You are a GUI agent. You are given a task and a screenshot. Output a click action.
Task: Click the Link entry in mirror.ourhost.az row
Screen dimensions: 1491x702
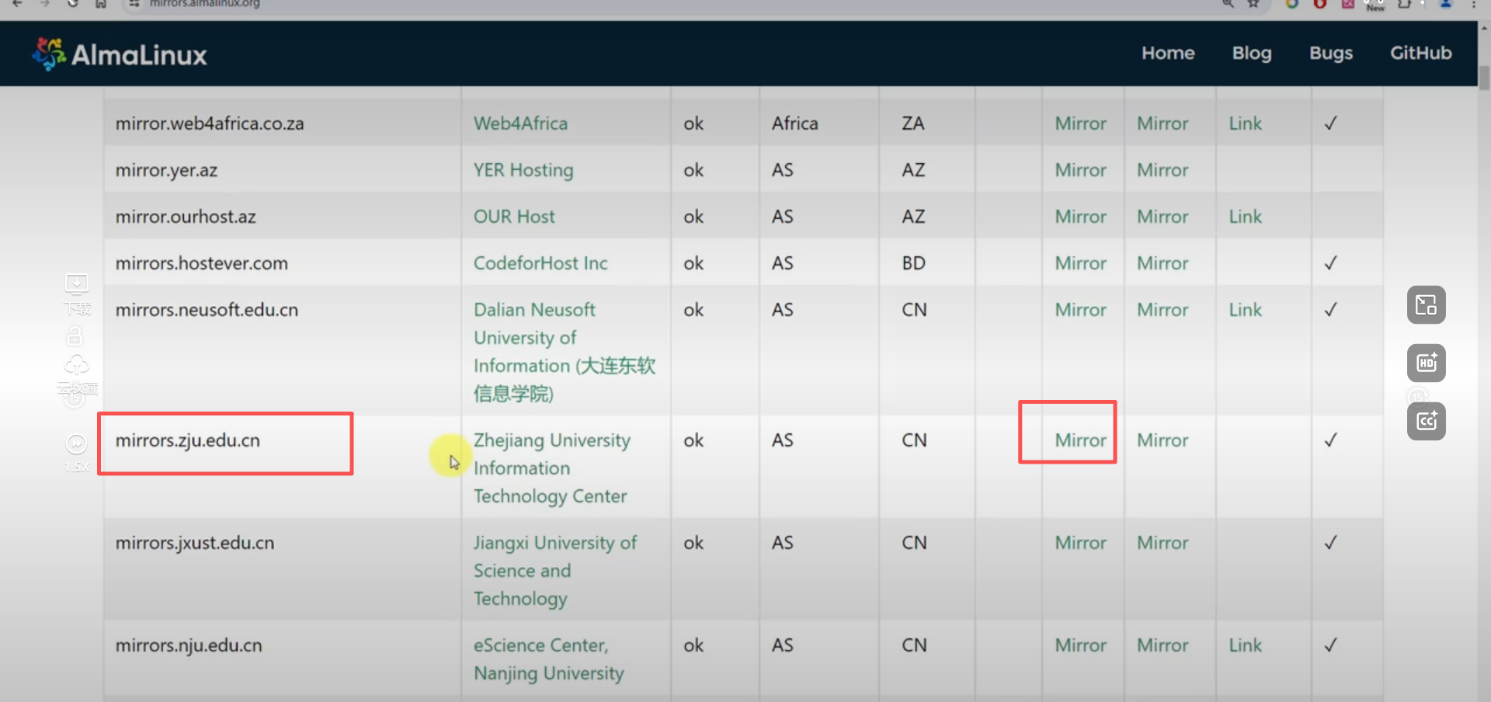pos(1245,217)
